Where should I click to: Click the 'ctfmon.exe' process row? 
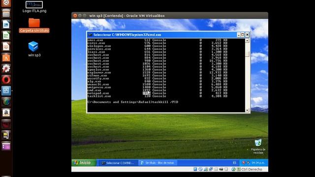tap(157, 75)
